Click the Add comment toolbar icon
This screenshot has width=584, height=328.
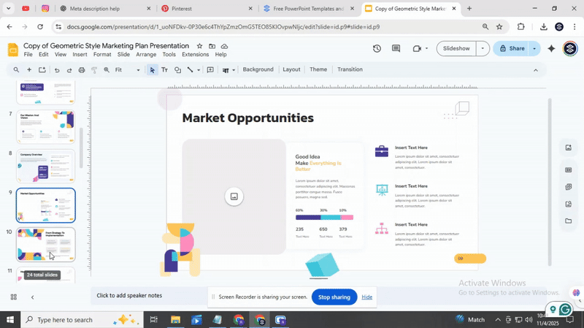[x=210, y=70]
